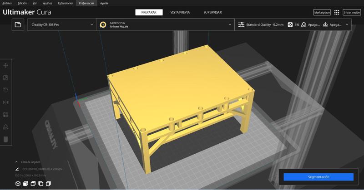Open Per Model Settings tool
364x190 pixels.
tap(6, 115)
